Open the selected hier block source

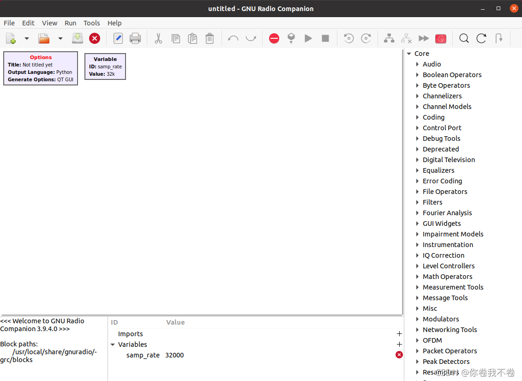[498, 39]
